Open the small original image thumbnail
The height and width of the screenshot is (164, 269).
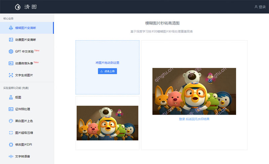click(107, 123)
